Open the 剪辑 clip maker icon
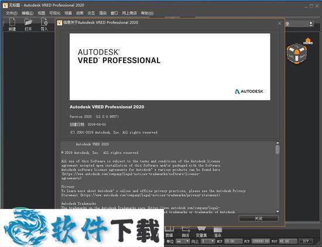Screen dimensions: 322x247 169,232
